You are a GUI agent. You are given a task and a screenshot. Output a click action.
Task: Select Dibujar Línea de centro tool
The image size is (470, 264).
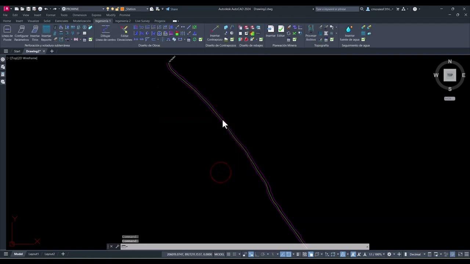[105, 33]
